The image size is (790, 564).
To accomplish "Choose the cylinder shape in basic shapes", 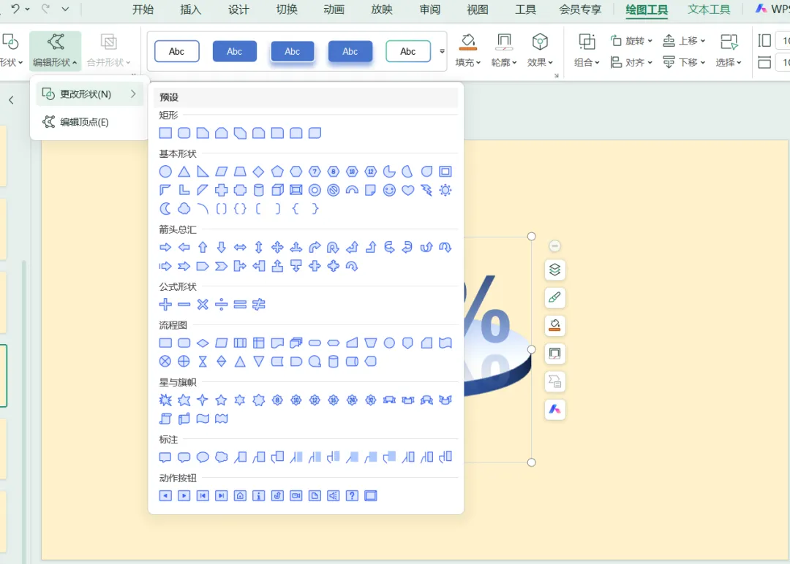I will coord(258,190).
